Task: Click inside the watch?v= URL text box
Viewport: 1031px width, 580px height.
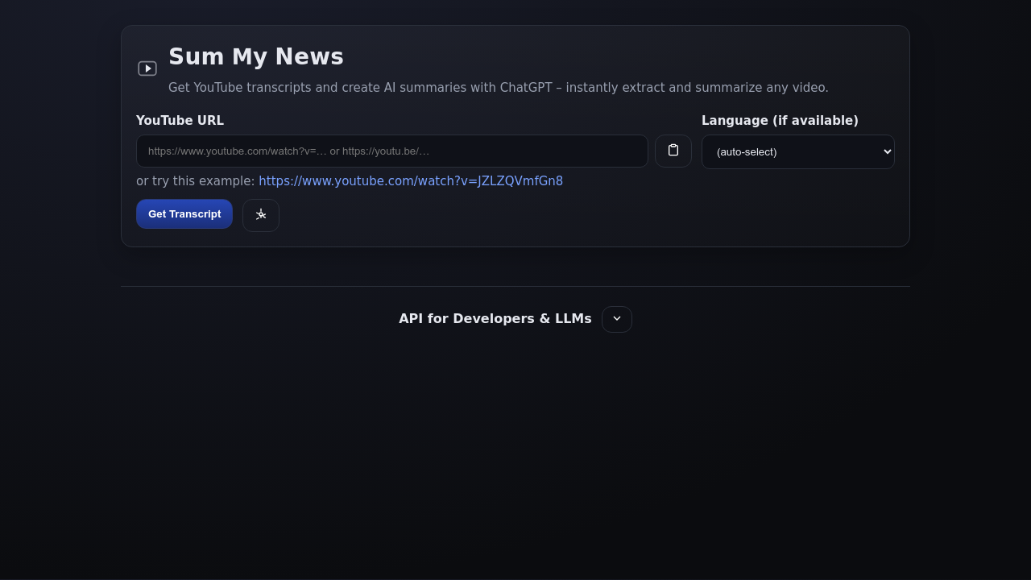Action: point(392,151)
